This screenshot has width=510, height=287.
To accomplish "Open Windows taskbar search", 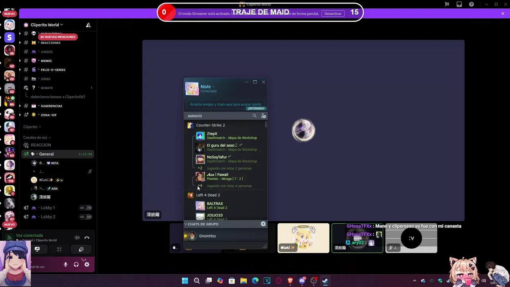I will point(196,281).
